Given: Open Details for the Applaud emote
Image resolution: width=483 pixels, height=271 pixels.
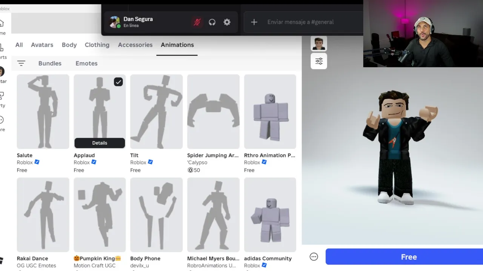Looking at the screenshot, I should pos(100,143).
